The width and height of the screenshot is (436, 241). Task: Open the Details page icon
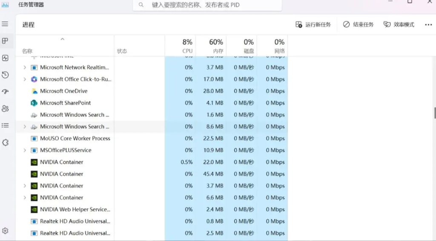[x=5, y=125]
